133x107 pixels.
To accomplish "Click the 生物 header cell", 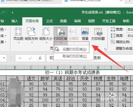I will click(x=111, y=78).
